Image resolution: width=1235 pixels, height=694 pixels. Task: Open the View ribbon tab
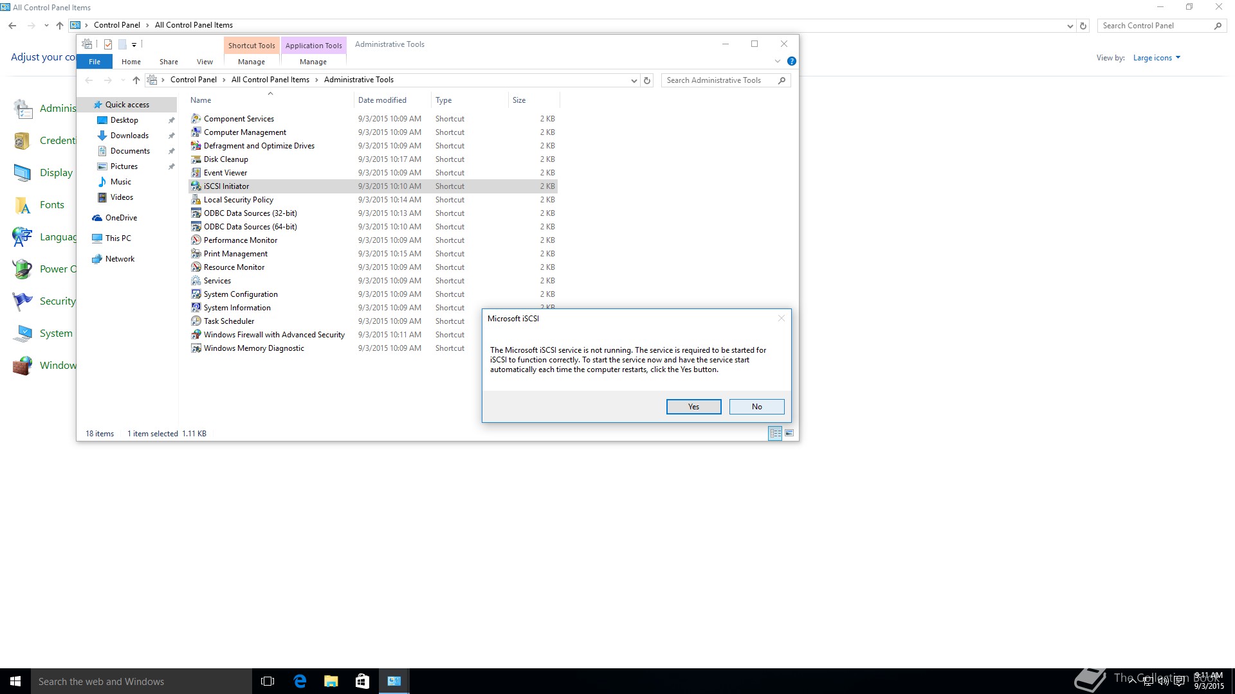coord(205,62)
